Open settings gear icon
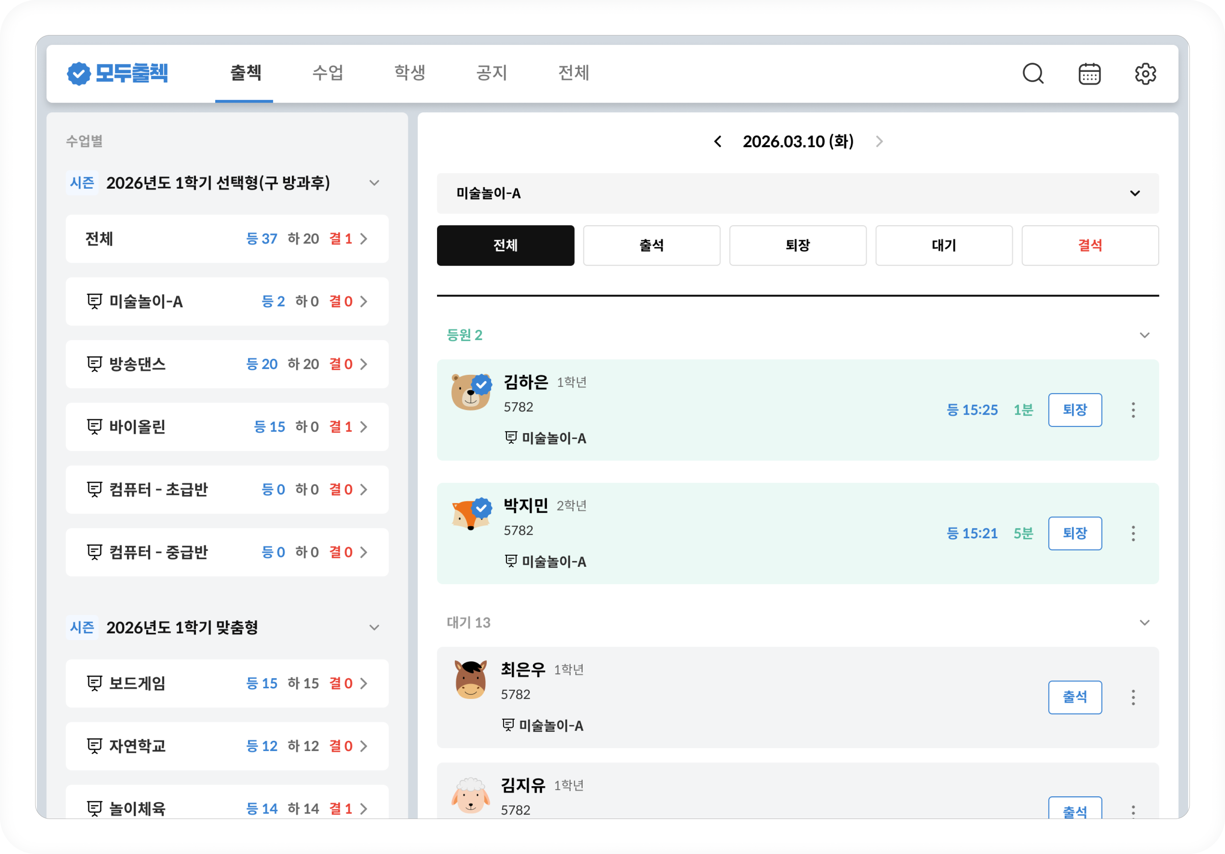The image size is (1225, 854). [1145, 74]
